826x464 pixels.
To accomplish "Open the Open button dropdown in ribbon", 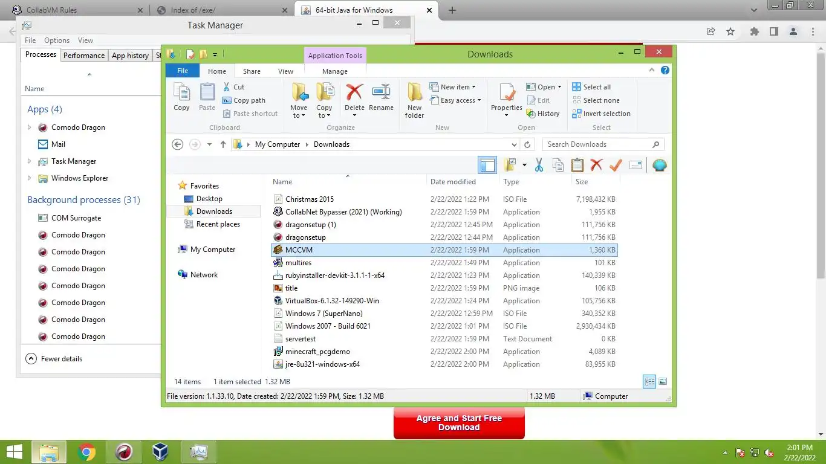I will 559,87.
